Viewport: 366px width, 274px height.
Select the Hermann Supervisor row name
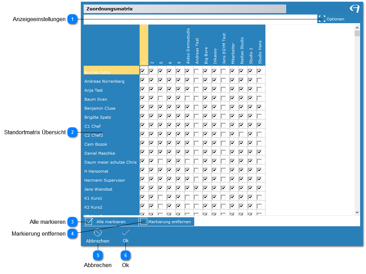[x=105, y=180]
